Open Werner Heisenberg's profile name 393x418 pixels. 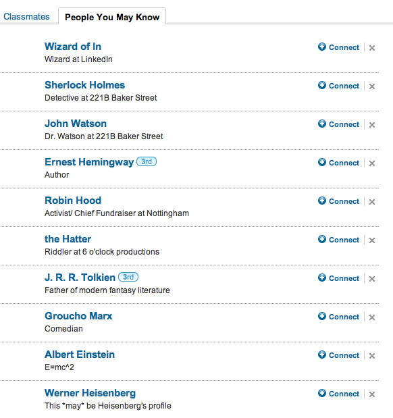pos(90,393)
